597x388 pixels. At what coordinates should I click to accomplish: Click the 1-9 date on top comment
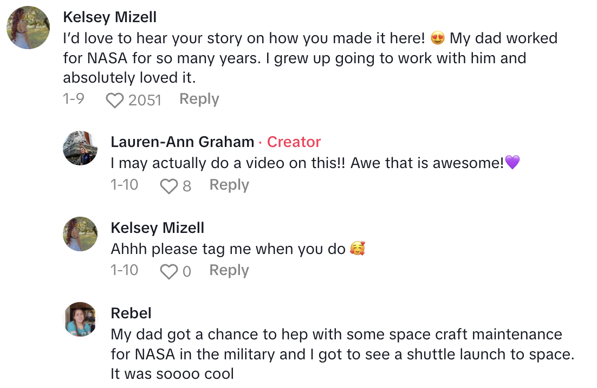click(x=73, y=99)
